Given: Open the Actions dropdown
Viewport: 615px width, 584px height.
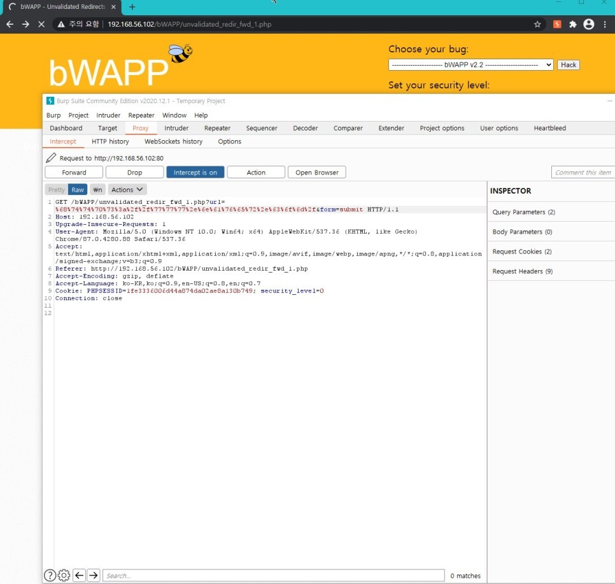Looking at the screenshot, I should [127, 190].
